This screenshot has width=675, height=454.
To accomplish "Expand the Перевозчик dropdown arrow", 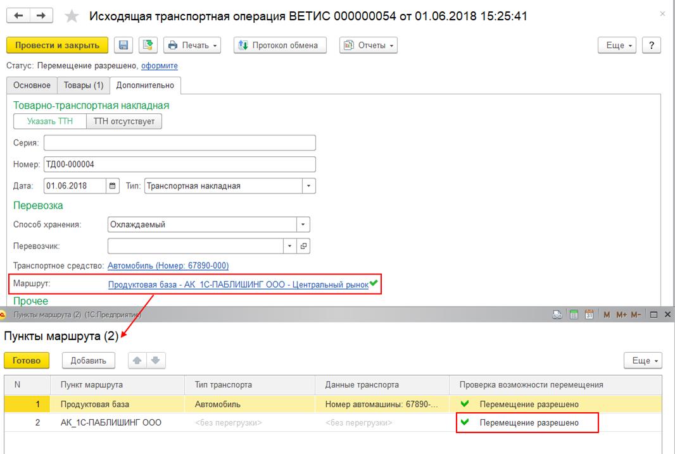I will pos(290,246).
